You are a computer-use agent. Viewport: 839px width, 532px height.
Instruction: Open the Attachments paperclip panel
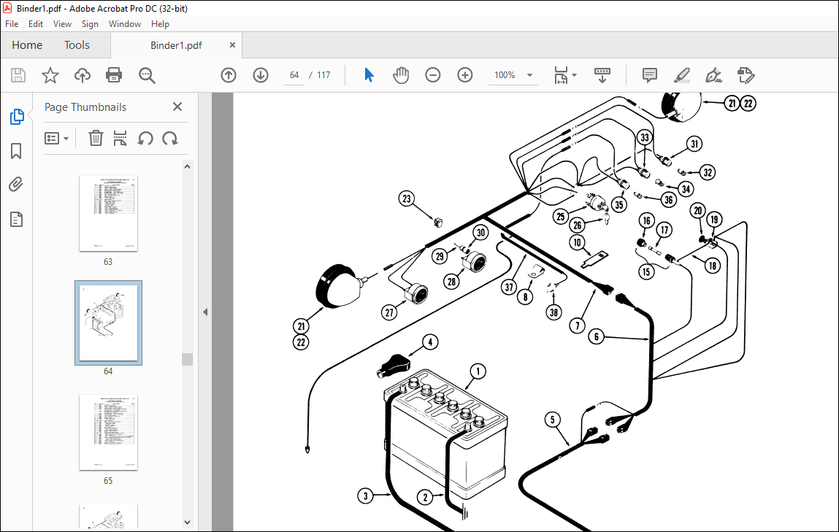(16, 185)
